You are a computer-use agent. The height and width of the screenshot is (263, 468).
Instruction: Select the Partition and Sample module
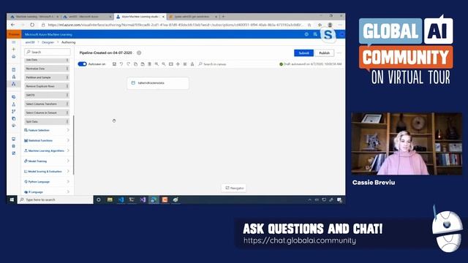[47, 77]
